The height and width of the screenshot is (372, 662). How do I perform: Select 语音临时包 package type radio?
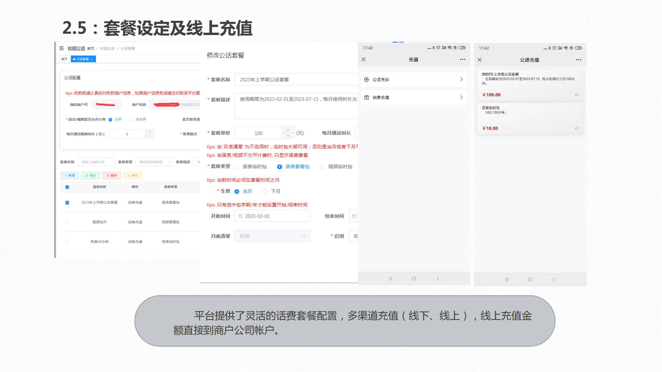(x=251, y=167)
